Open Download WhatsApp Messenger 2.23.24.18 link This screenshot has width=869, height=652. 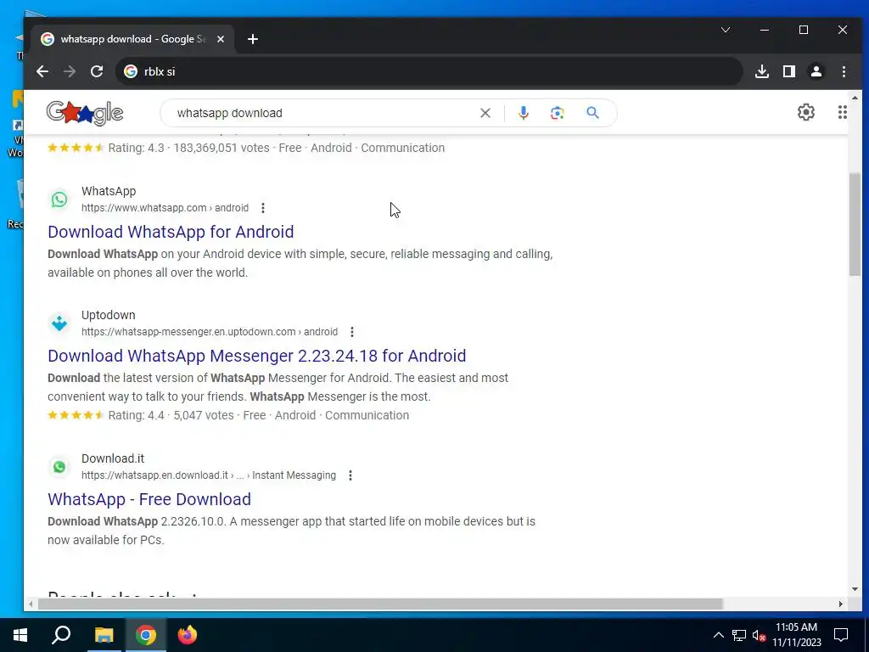256,356
